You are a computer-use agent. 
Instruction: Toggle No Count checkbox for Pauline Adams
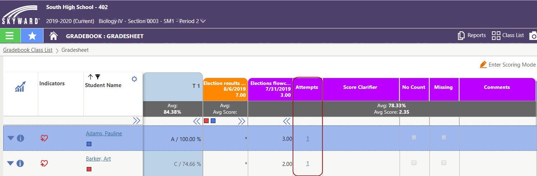[x=414, y=137]
